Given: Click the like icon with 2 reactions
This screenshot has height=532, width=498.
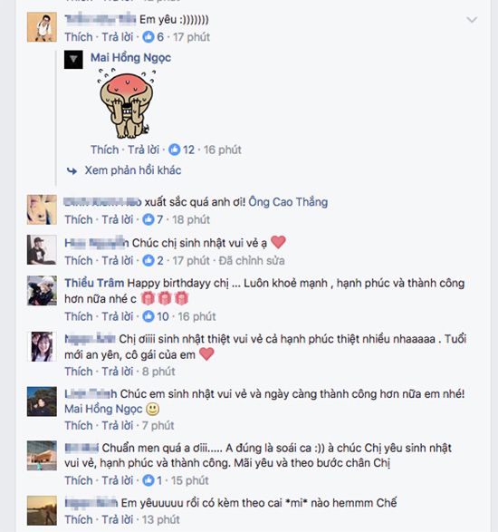Looking at the screenshot, I should click(x=148, y=261).
